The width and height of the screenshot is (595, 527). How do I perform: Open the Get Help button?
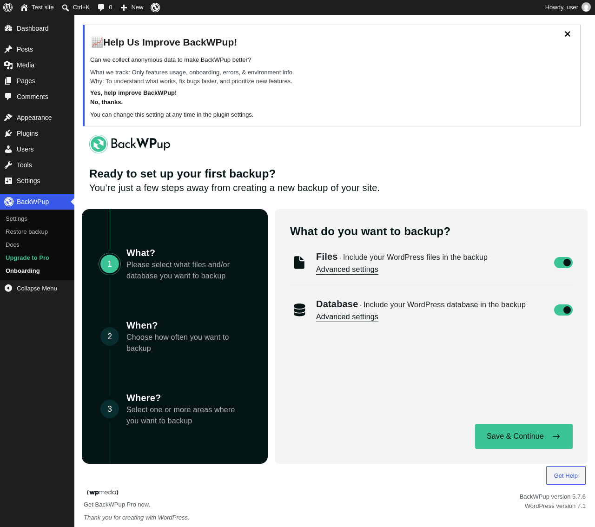tap(566, 475)
